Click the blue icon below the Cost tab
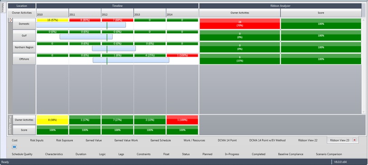368x165 pixels. click(14, 147)
